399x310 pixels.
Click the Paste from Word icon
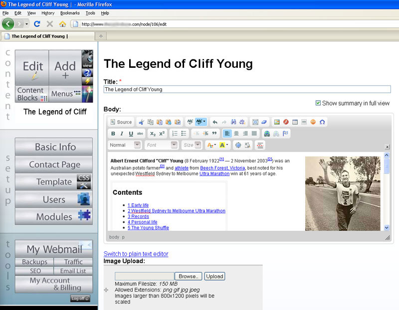point(178,122)
